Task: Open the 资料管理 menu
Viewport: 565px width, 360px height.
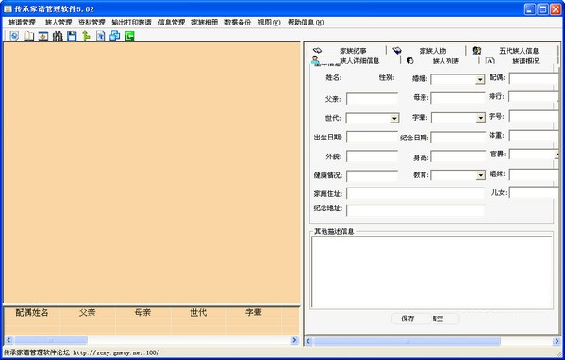Action: 91,23
